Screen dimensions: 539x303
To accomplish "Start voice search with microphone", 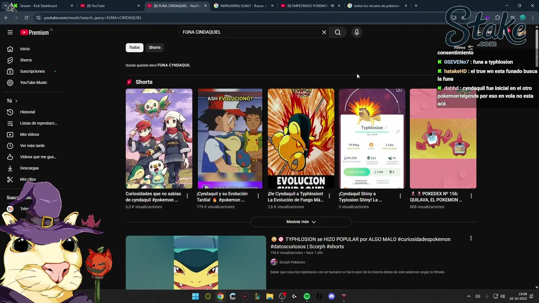I will tap(357, 32).
